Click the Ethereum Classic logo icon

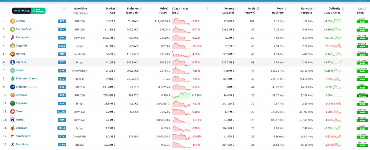click(x=13, y=79)
